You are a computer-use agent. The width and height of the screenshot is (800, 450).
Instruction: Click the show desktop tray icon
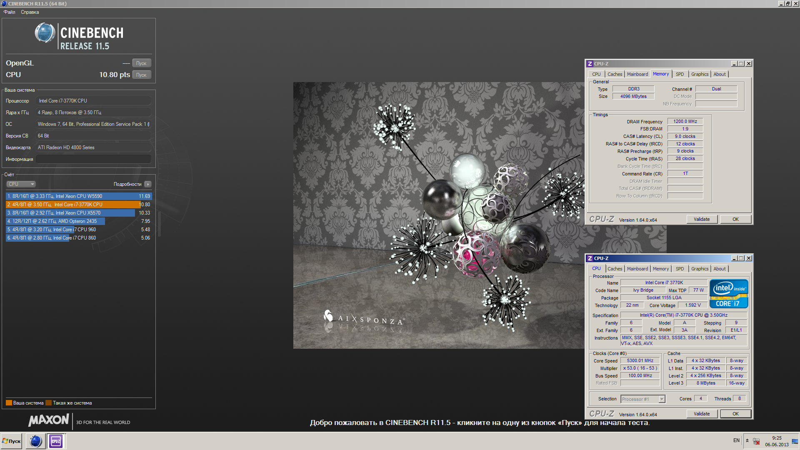point(795,441)
